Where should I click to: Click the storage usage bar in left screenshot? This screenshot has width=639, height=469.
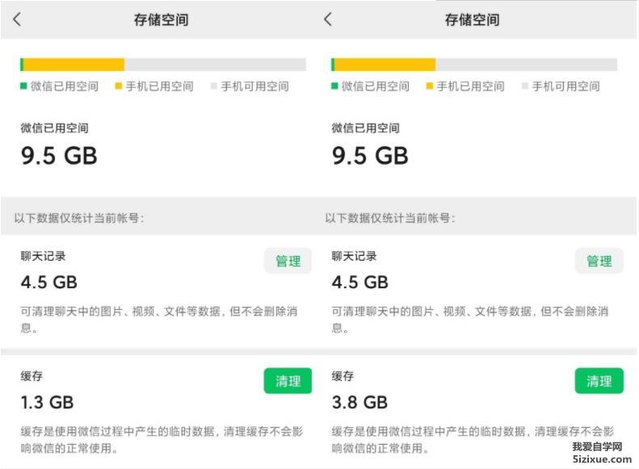[163, 65]
